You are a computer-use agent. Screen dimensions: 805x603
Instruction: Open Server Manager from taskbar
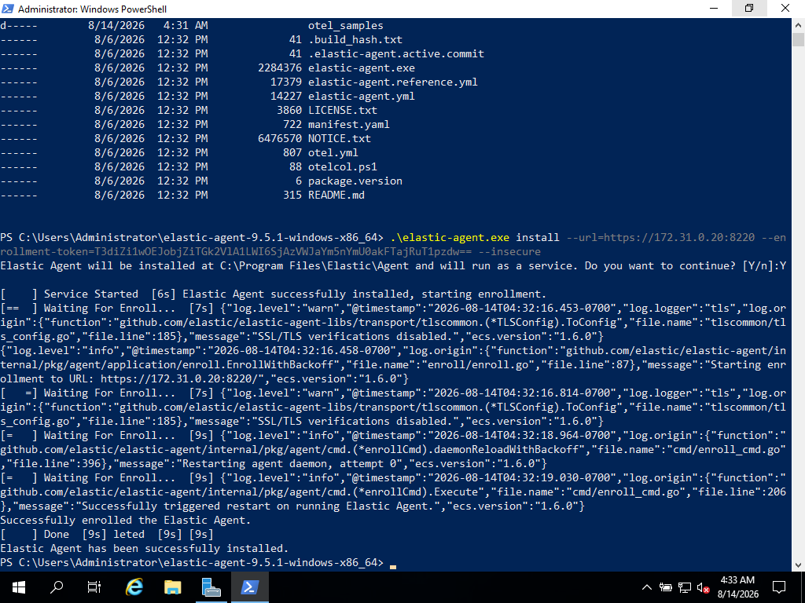click(x=211, y=587)
